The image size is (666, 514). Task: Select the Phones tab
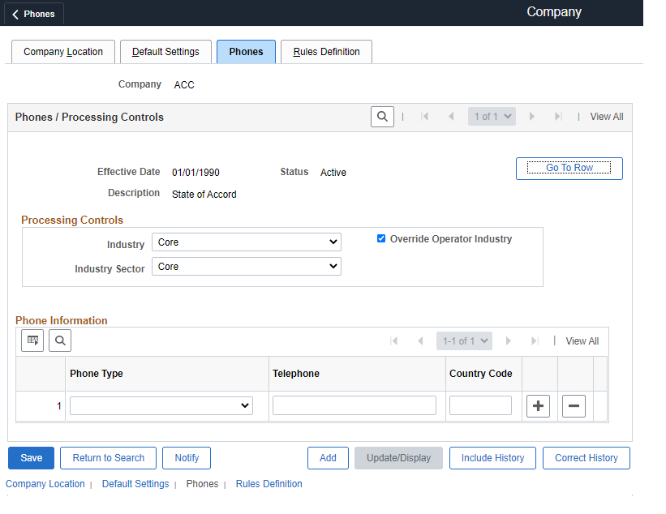pyautogui.click(x=246, y=52)
